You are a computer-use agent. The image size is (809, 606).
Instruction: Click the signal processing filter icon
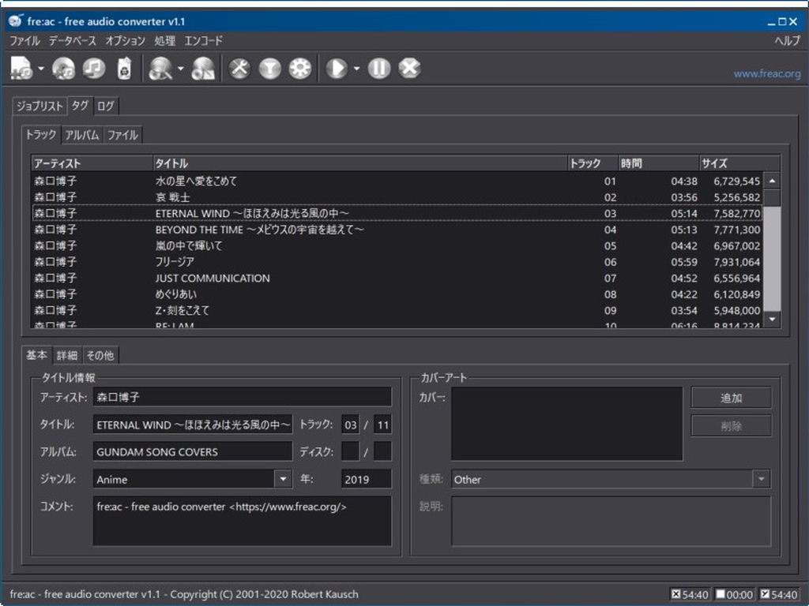tap(270, 68)
